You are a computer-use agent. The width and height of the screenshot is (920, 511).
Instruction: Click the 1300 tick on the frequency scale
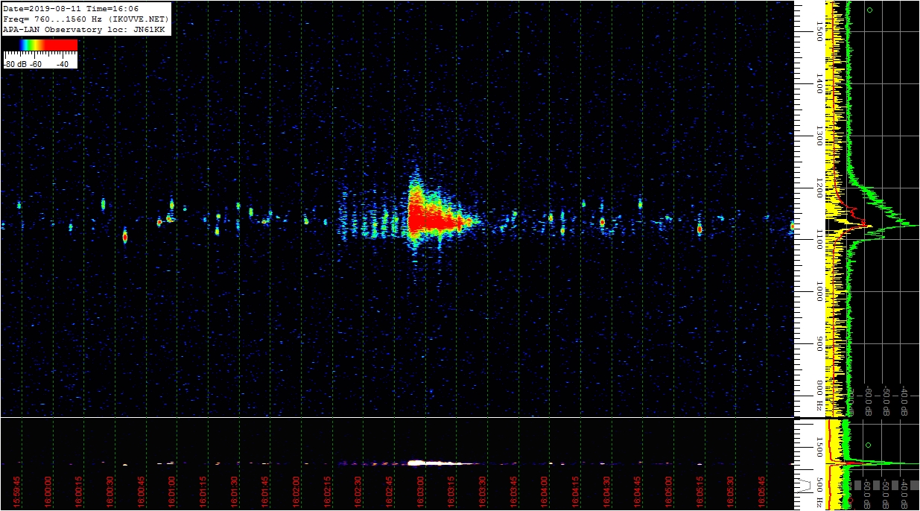pyautogui.click(x=819, y=136)
